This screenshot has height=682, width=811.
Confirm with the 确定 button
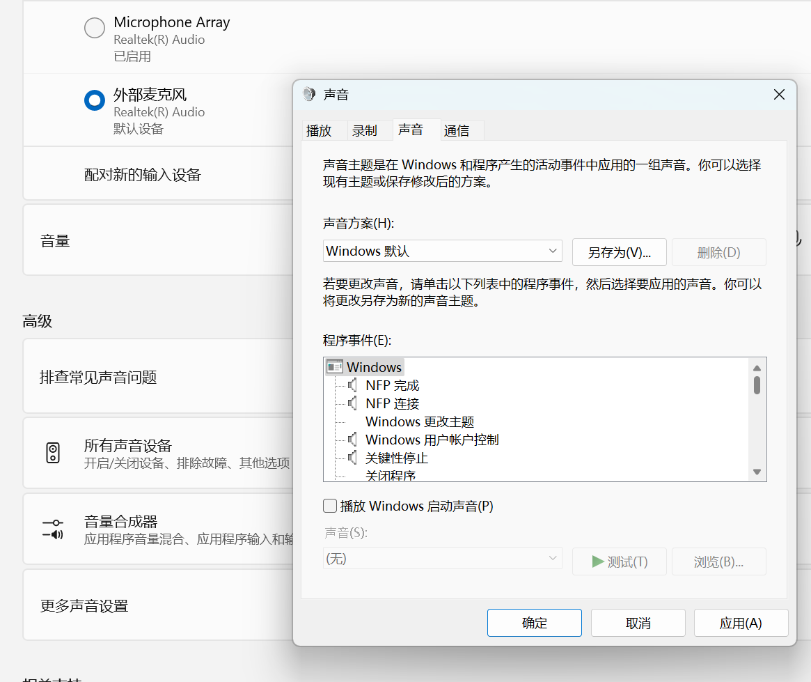[535, 623]
